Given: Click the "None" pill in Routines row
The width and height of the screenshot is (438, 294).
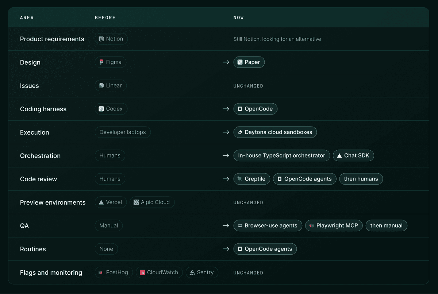Looking at the screenshot, I should pos(106,249).
